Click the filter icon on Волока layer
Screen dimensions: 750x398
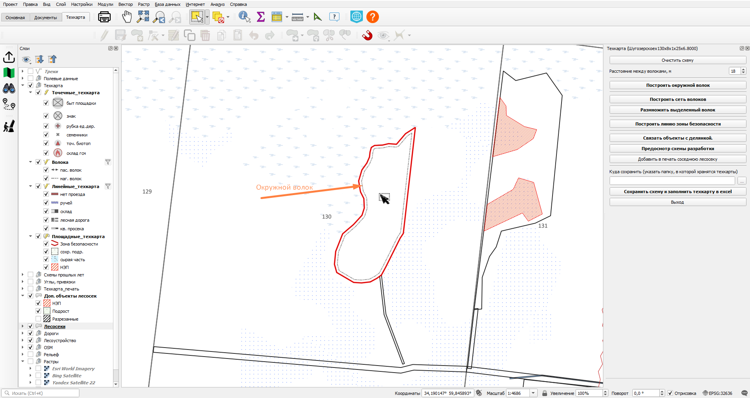pos(108,162)
